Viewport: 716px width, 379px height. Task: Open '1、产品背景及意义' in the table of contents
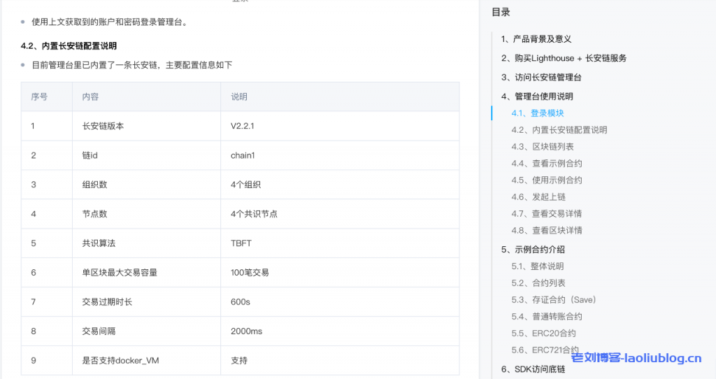point(536,39)
